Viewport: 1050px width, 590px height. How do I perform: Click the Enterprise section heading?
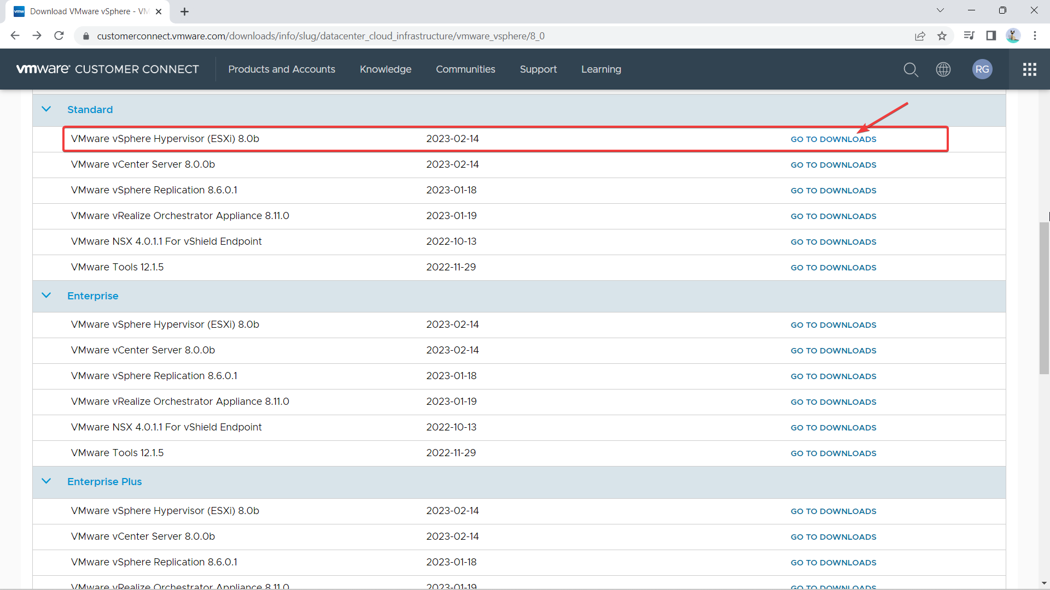[x=92, y=296]
